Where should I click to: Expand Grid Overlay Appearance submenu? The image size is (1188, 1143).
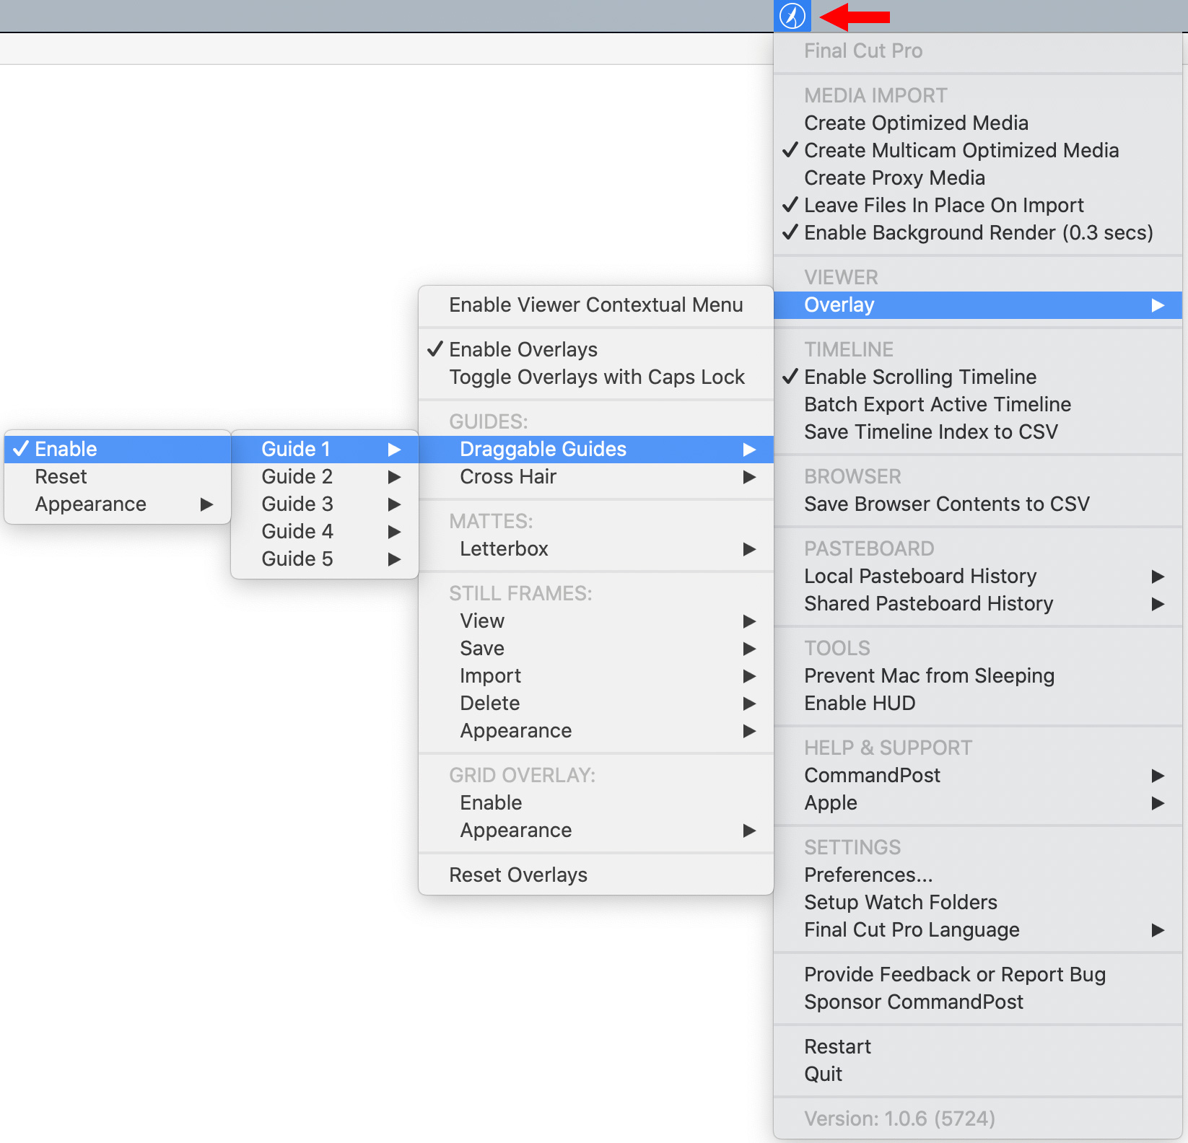tap(596, 830)
